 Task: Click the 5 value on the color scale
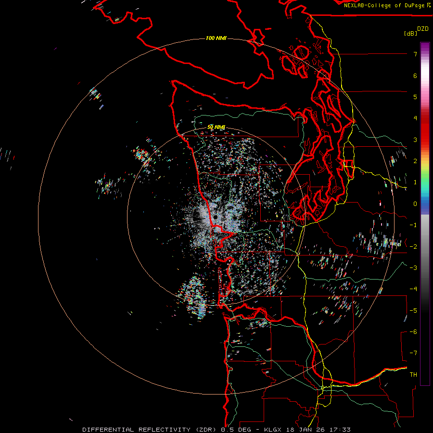[415, 97]
